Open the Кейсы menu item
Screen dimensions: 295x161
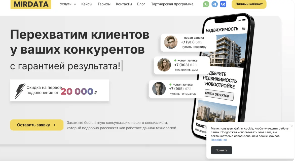[x=87, y=4]
